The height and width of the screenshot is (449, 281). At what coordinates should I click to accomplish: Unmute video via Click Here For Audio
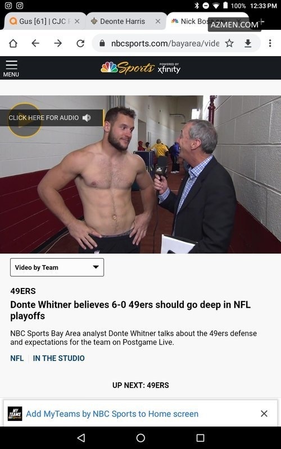[51, 118]
